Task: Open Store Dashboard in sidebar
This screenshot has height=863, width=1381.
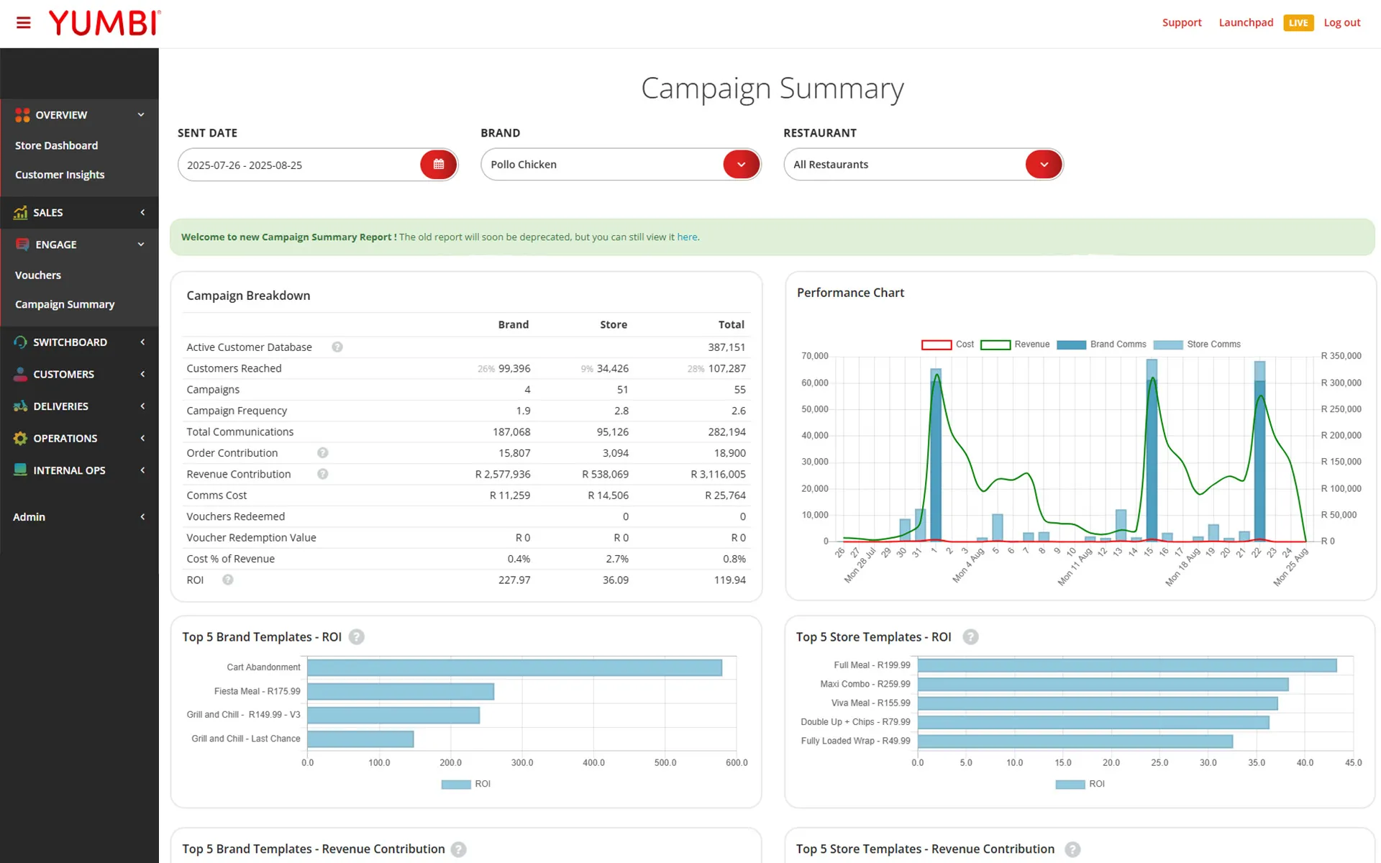Action: 57,145
